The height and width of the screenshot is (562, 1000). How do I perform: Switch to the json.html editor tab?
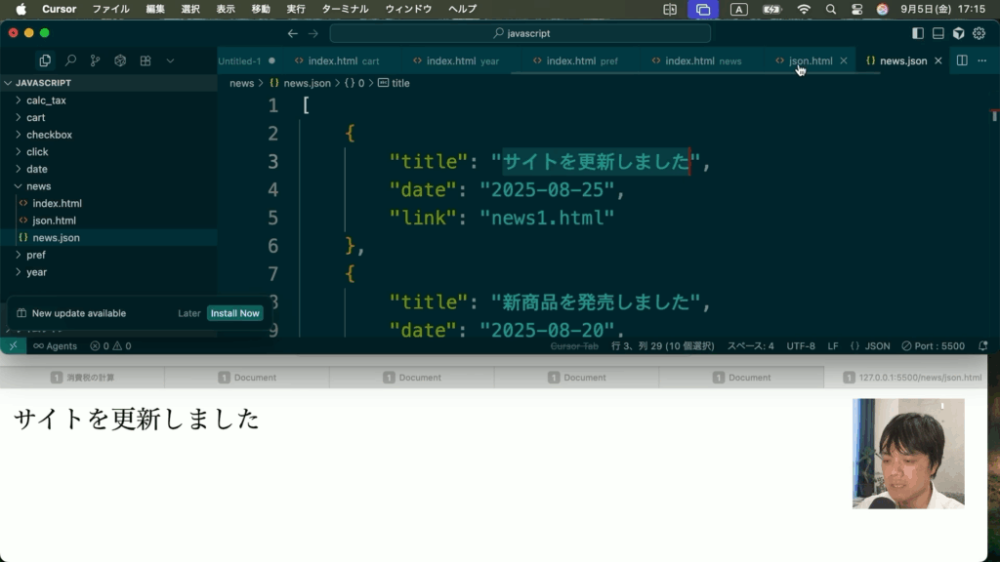pos(810,60)
